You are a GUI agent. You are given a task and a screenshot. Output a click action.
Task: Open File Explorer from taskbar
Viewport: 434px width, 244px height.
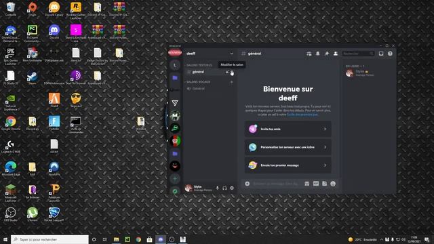[116, 239]
